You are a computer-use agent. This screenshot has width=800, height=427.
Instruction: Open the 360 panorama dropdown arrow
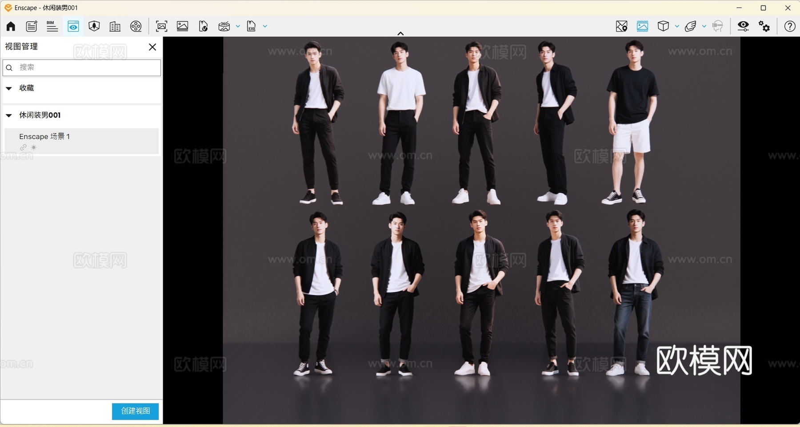pyautogui.click(x=238, y=26)
